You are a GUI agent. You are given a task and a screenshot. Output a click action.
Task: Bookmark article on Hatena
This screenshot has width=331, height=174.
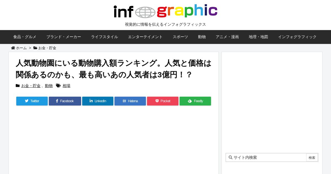pyautogui.click(x=130, y=101)
